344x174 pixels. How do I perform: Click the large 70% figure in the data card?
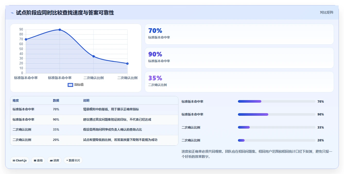[x=155, y=31]
